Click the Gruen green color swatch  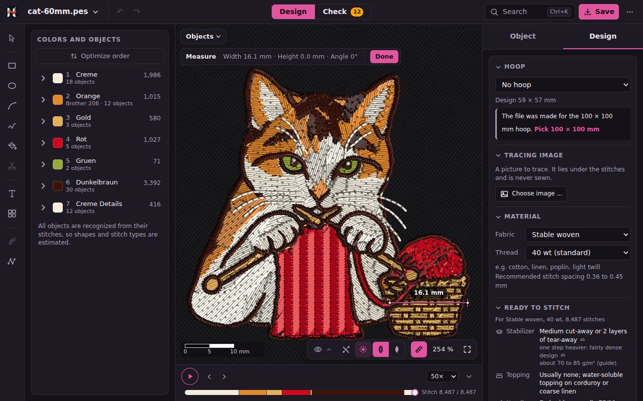pyautogui.click(x=58, y=164)
